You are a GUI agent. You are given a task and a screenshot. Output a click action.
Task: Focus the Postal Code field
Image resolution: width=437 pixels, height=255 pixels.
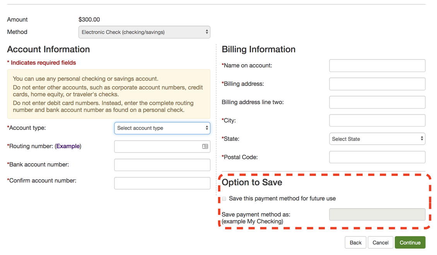tap(377, 157)
